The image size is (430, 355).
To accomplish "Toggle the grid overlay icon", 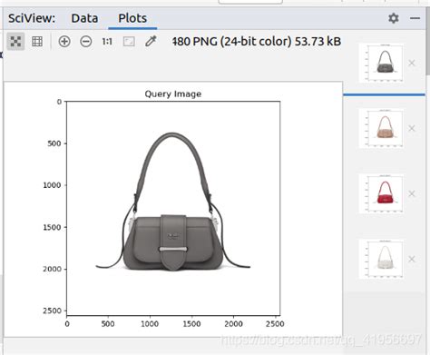I will pos(37,41).
